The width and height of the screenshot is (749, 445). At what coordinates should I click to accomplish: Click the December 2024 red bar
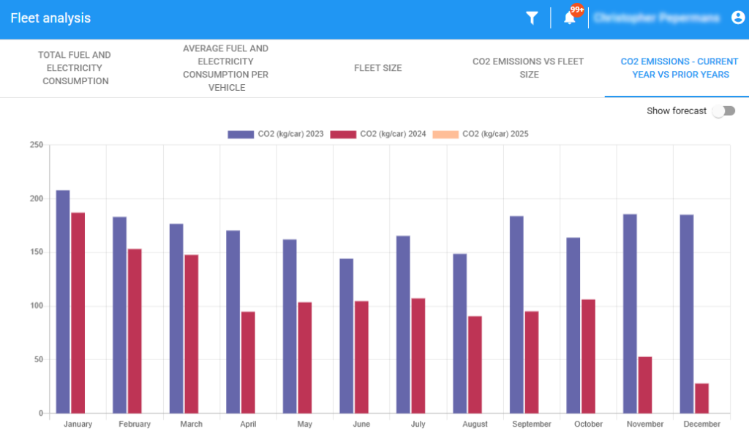701,398
